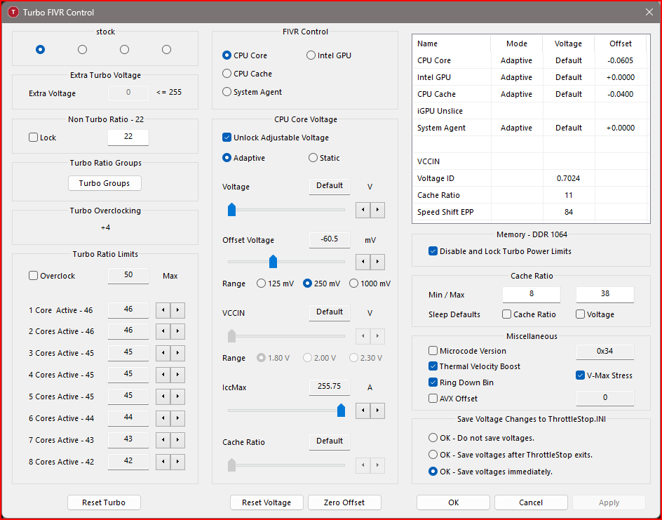Open the Turbo Groups dialog

[104, 183]
